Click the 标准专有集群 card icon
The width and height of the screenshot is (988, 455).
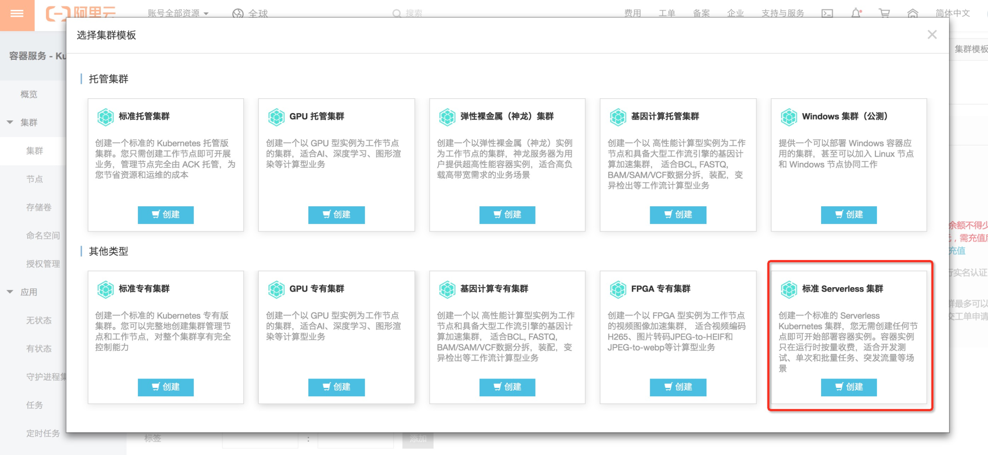point(105,290)
